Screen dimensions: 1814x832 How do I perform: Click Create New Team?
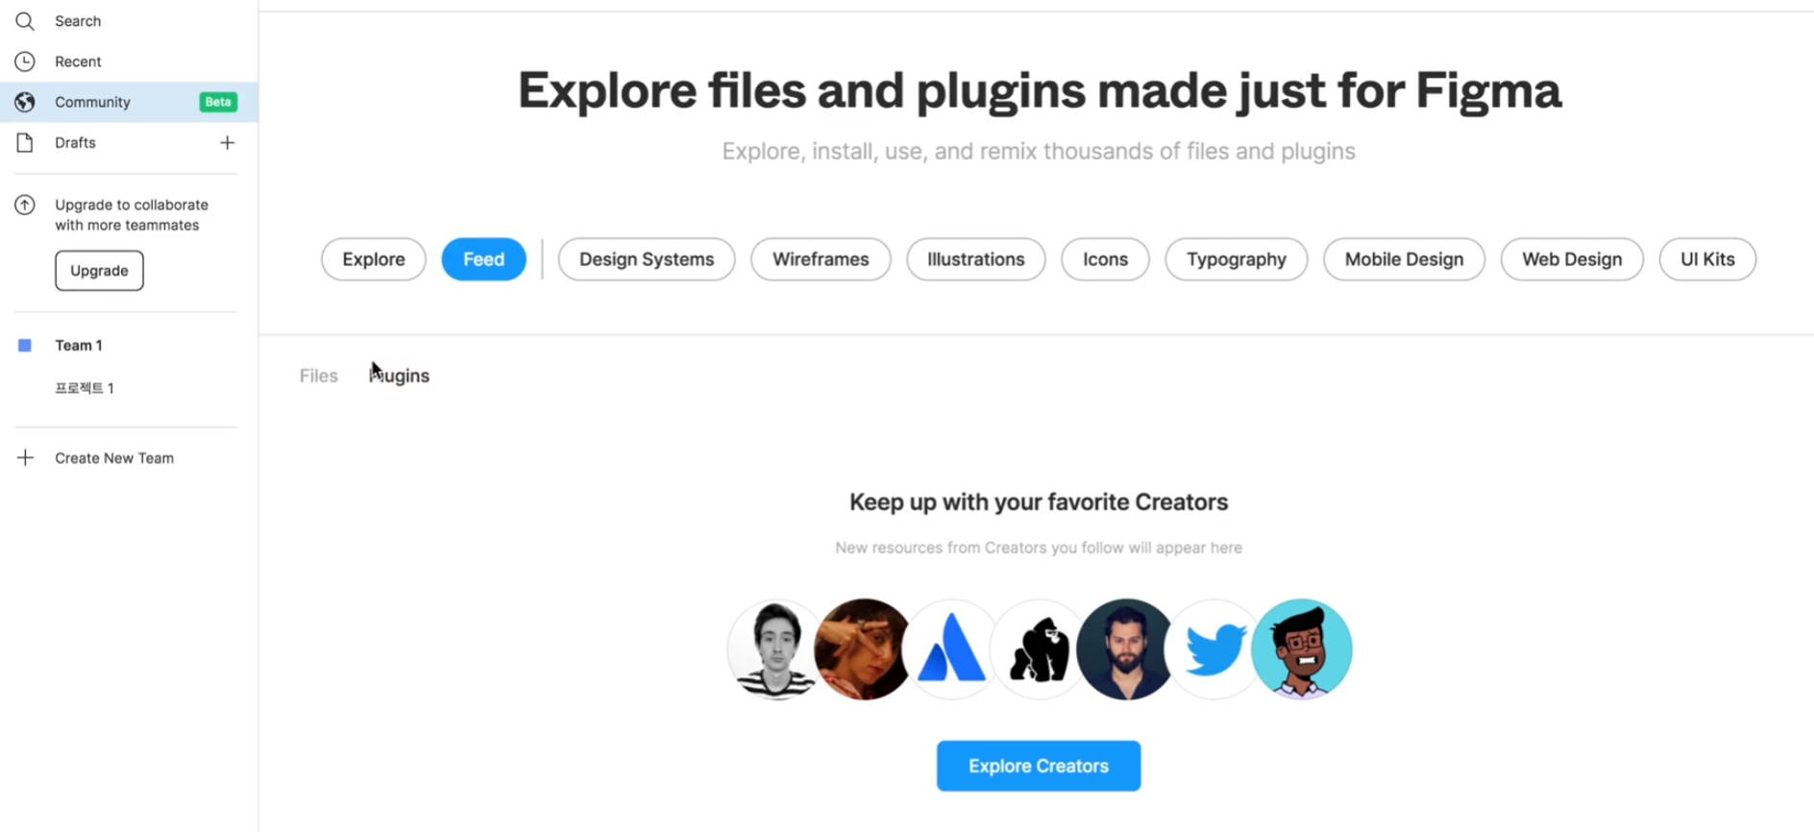(114, 458)
